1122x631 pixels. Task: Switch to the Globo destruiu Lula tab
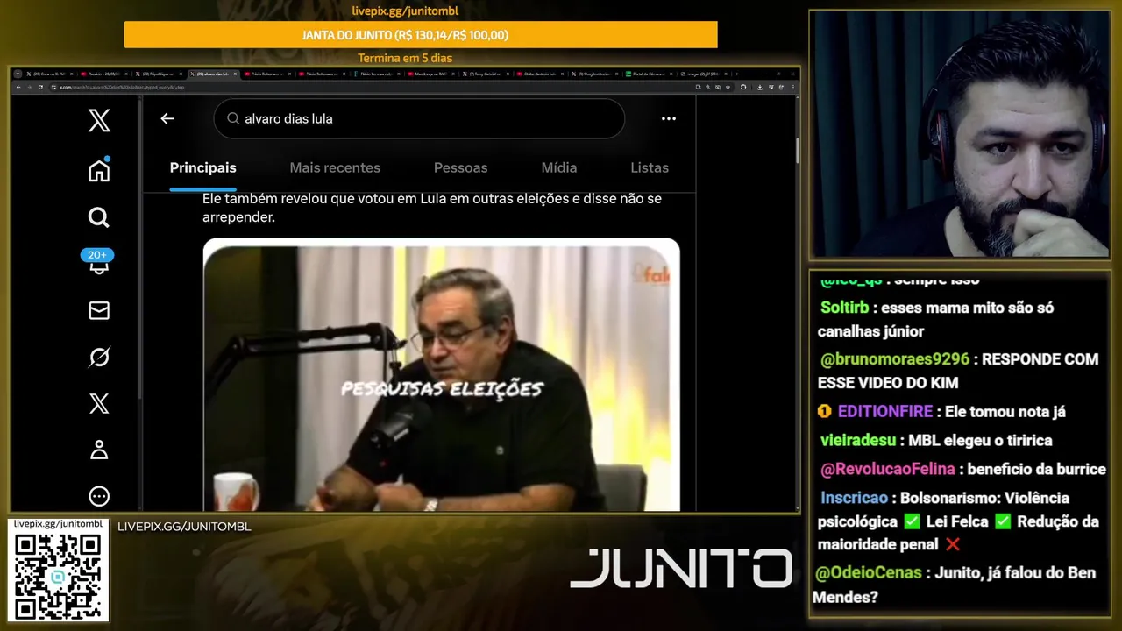540,74
